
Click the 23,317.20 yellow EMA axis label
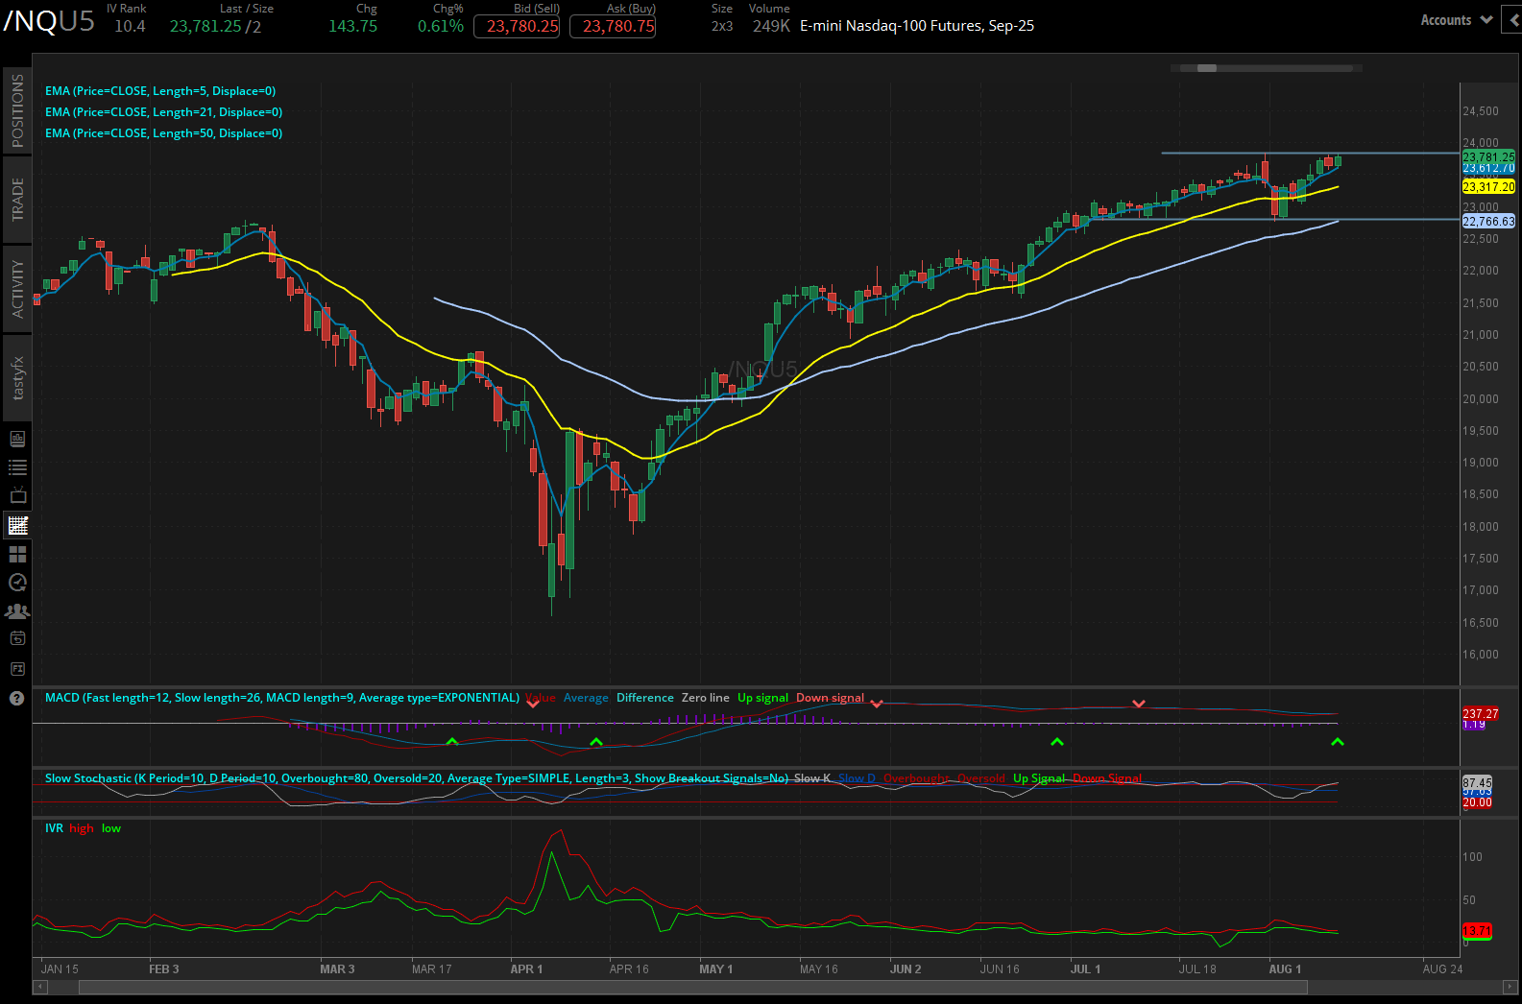tap(1488, 187)
